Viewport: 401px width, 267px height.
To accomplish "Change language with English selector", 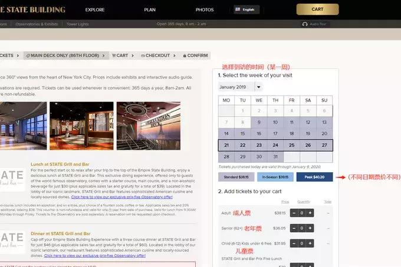I will coord(246,9).
